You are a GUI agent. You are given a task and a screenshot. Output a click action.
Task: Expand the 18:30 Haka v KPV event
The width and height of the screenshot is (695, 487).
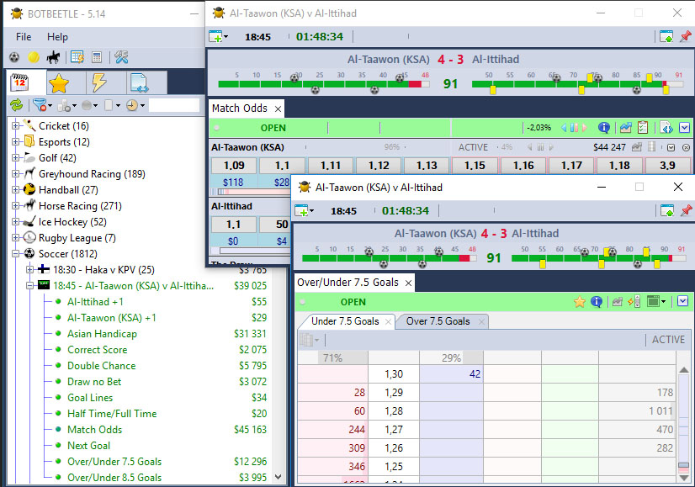click(29, 269)
